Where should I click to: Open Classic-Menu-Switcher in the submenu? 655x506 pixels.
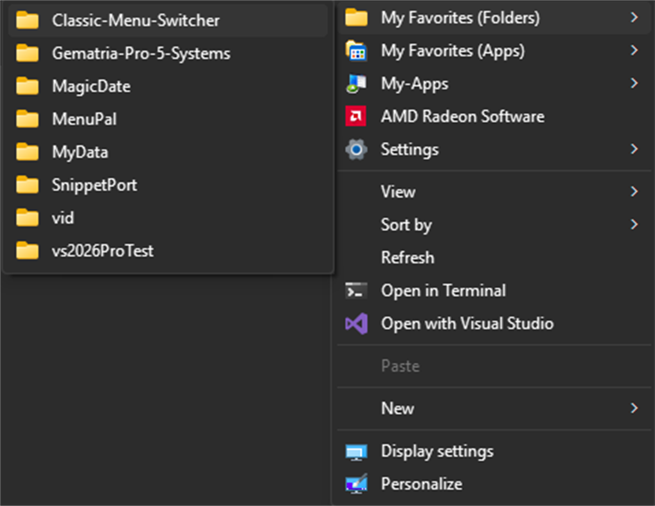pyautogui.click(x=168, y=21)
